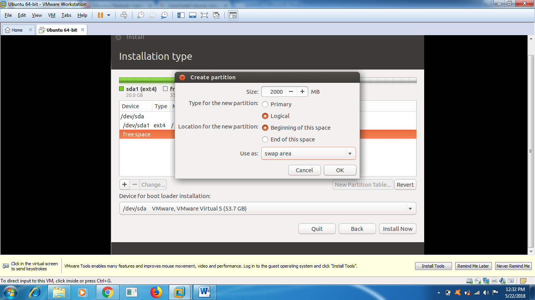The width and height of the screenshot is (535, 300).
Task: Select Logical partition type
Action: pyautogui.click(x=265, y=116)
